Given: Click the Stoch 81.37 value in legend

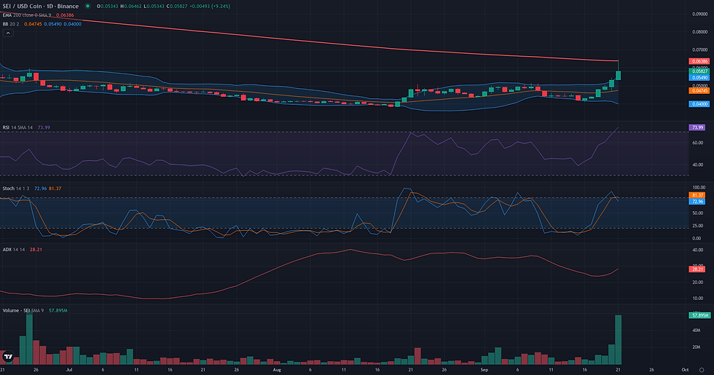Looking at the screenshot, I should (55, 189).
